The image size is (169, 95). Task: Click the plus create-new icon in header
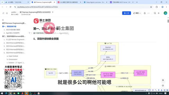[159, 13]
